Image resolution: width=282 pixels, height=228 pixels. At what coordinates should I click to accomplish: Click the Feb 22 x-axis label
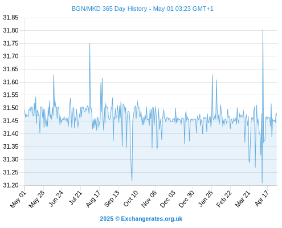[x=224, y=199]
